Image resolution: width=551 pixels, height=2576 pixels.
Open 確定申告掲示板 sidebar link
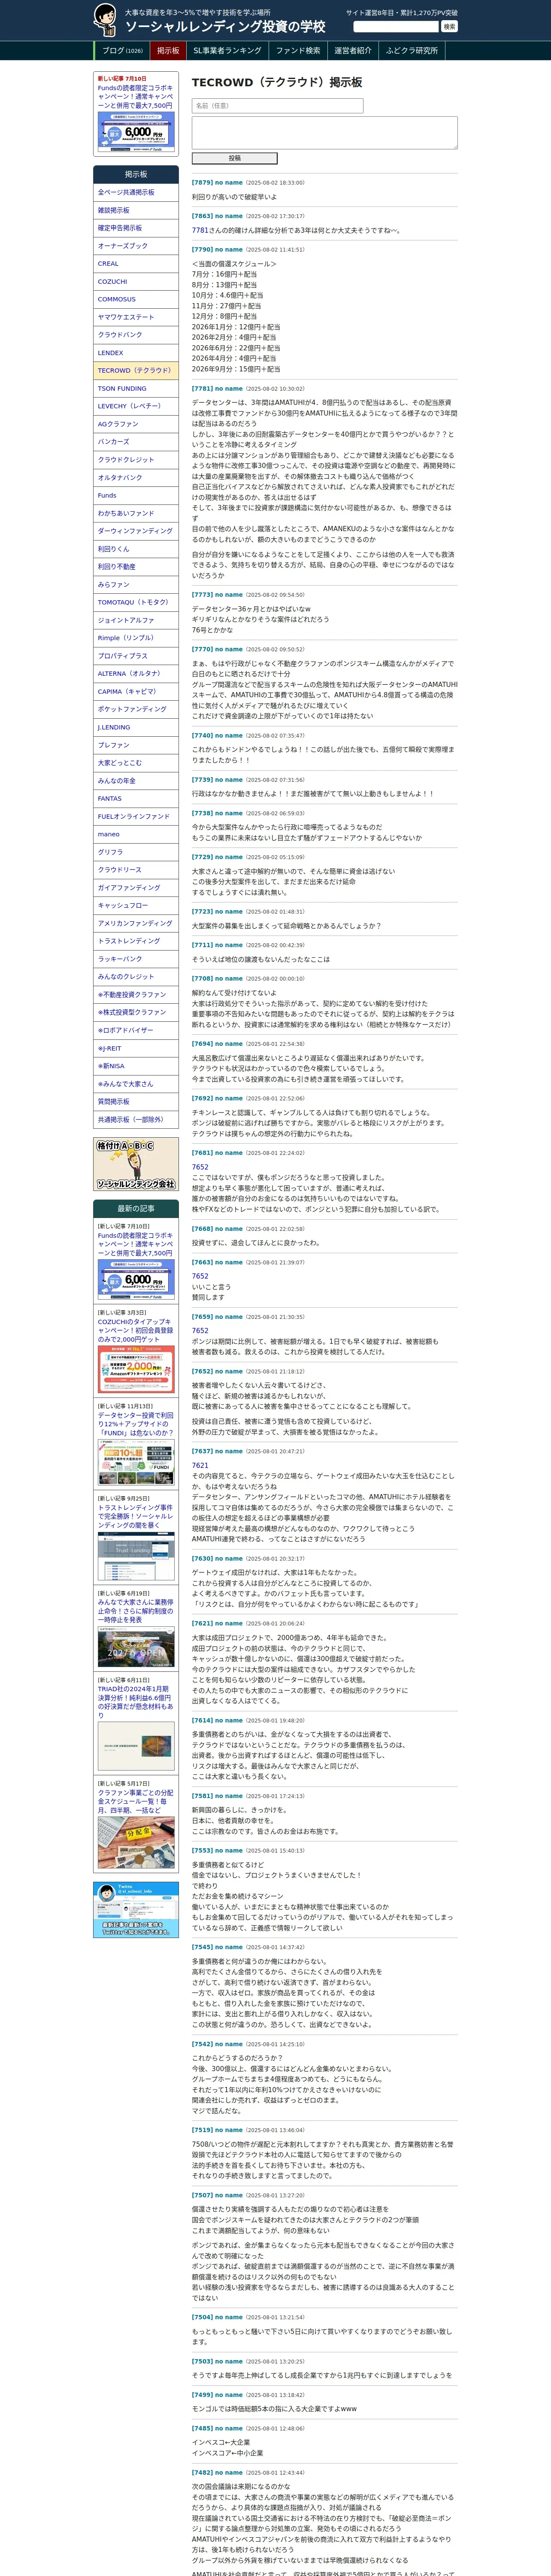pos(136,228)
